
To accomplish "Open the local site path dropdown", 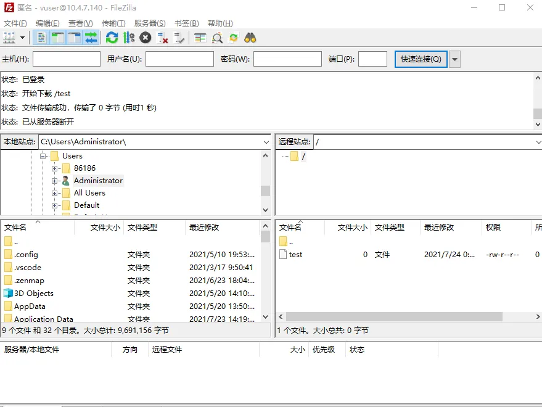I will coord(266,142).
